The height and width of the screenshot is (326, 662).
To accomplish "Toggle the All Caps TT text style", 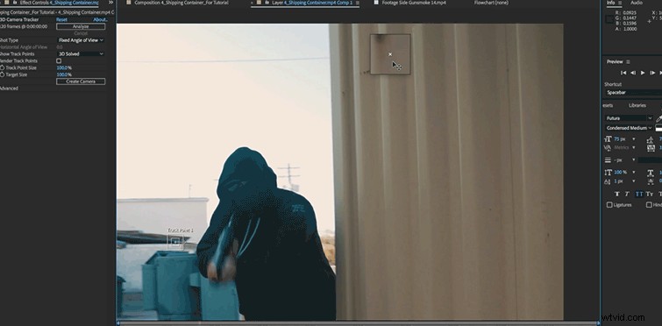I will pyautogui.click(x=639, y=194).
